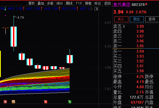Click the ¥ icon beside 卖五
The height and width of the screenshot is (108, 159).
pyautogui.click(x=124, y=27)
